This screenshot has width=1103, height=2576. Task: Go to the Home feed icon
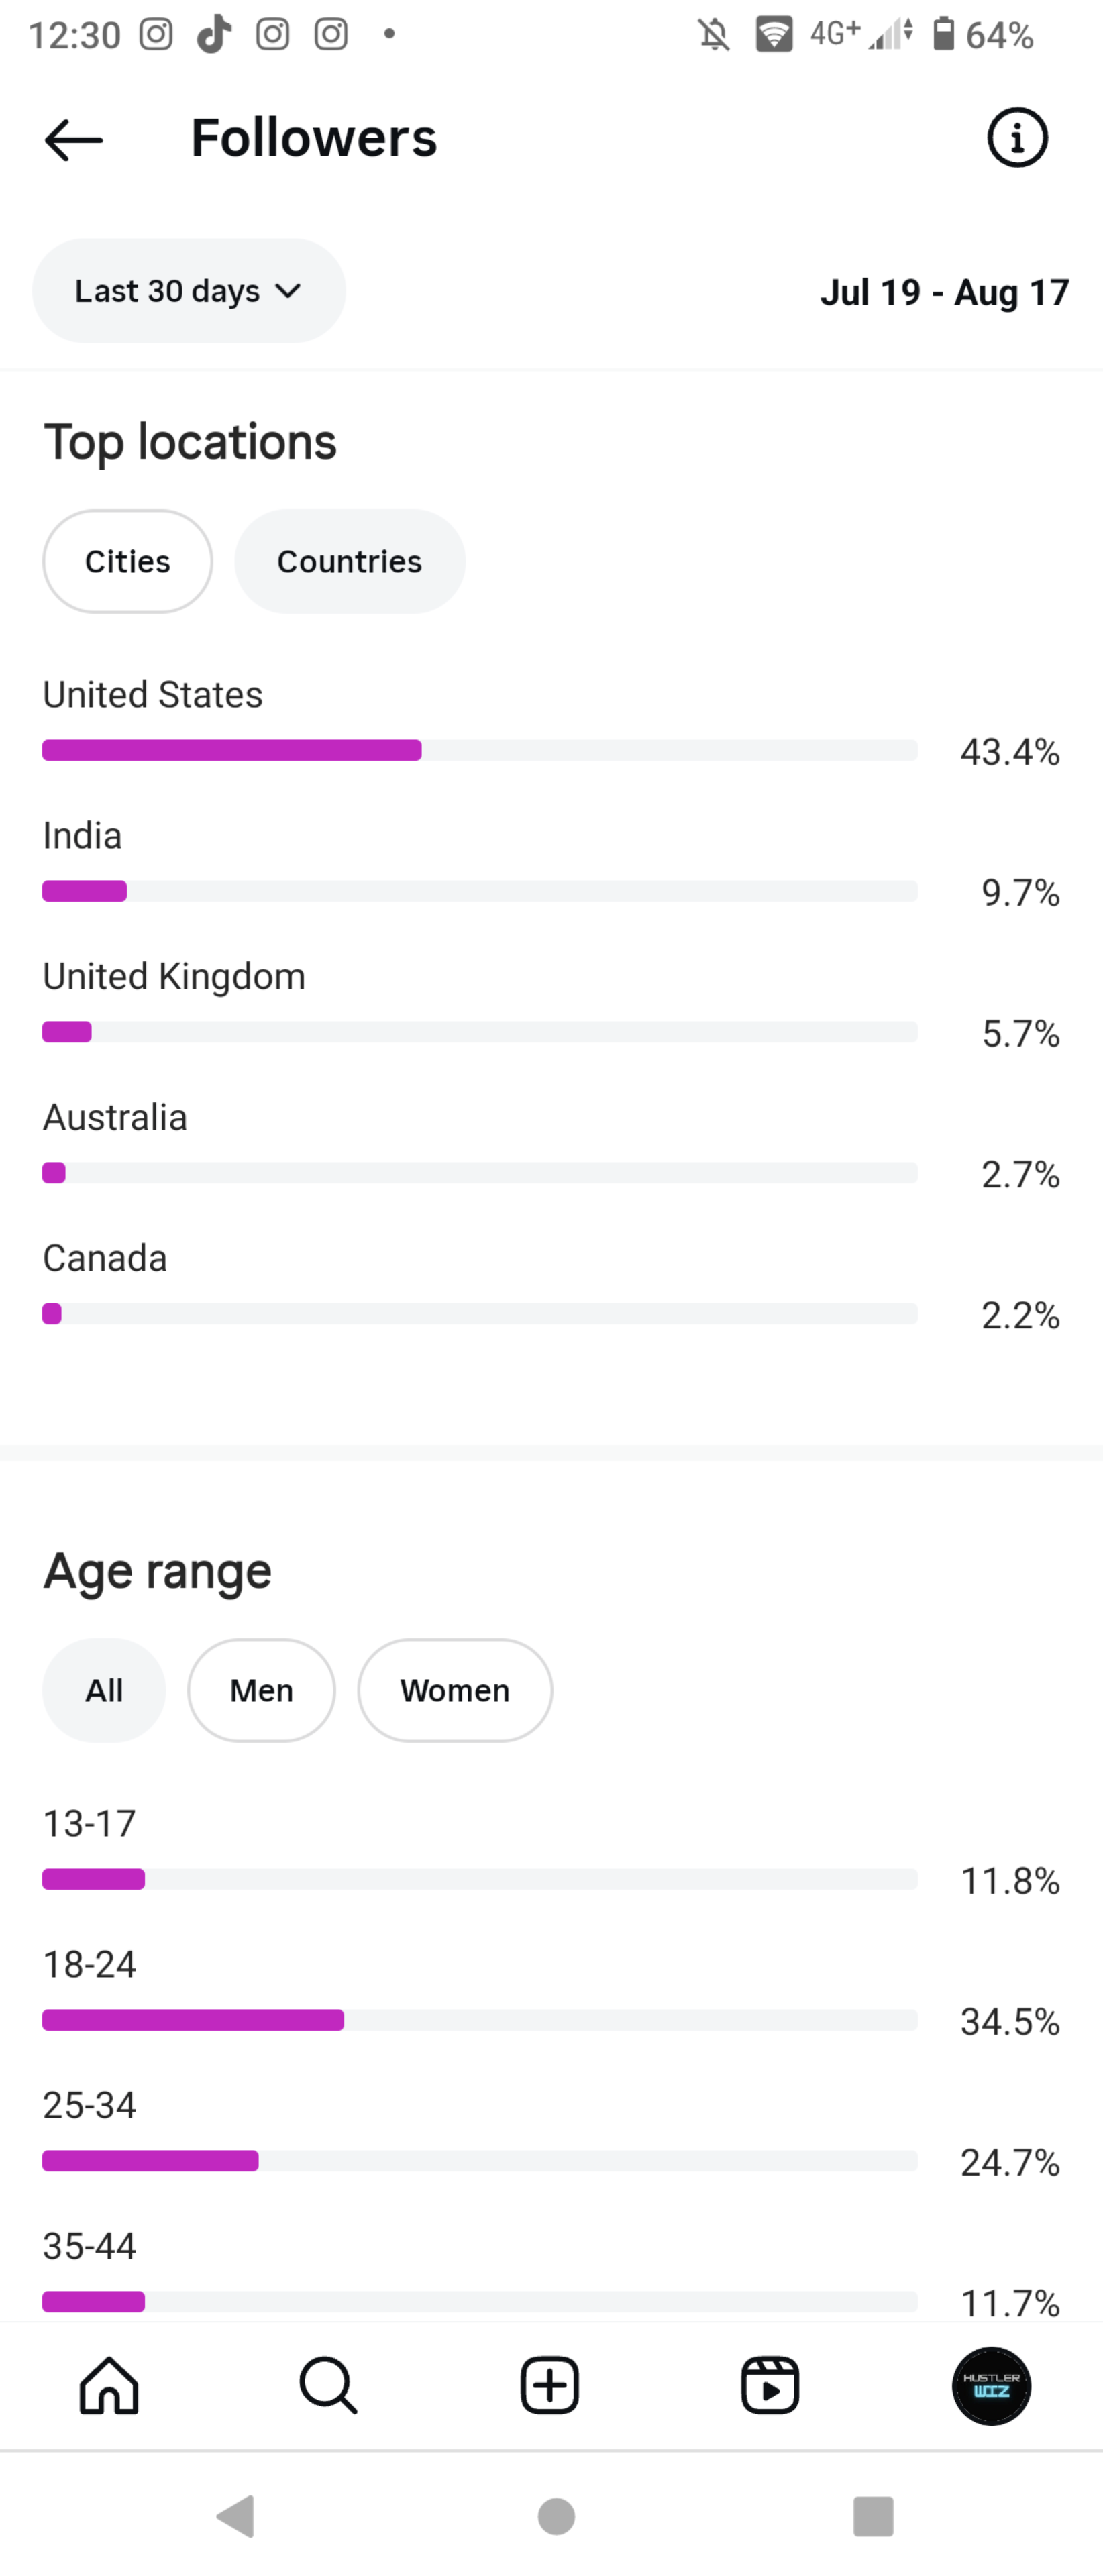coord(109,2385)
